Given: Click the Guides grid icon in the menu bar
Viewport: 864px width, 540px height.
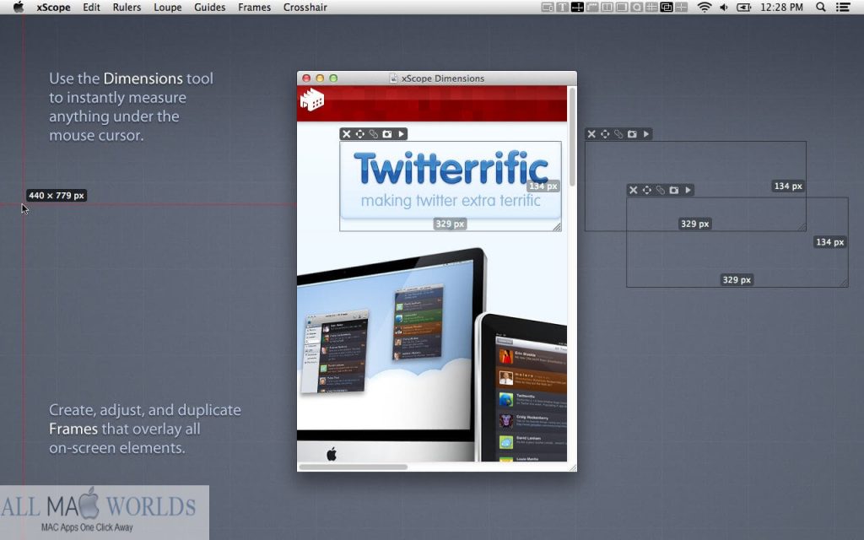Looking at the screenshot, I should coord(651,7).
